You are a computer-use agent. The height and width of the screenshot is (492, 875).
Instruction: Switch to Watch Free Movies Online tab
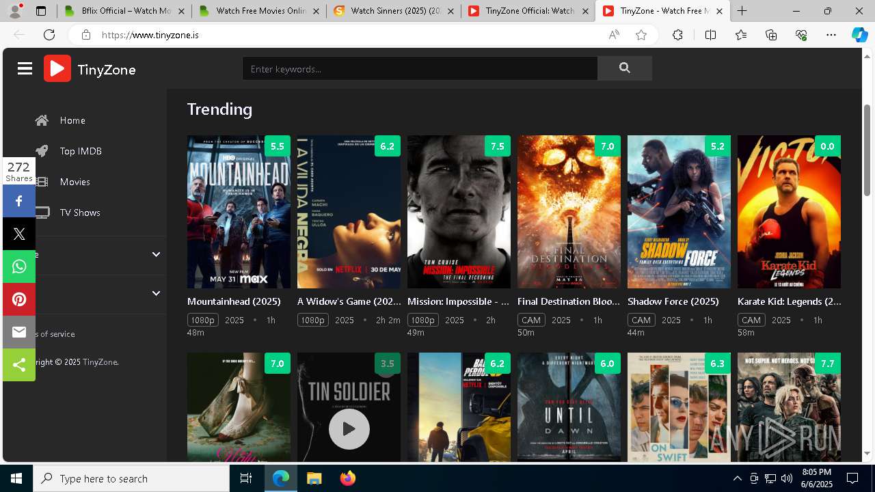[258, 11]
